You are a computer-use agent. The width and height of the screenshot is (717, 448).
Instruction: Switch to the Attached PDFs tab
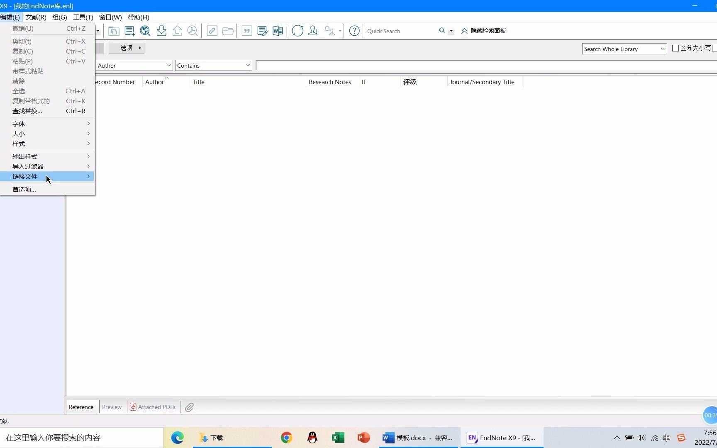tap(153, 407)
